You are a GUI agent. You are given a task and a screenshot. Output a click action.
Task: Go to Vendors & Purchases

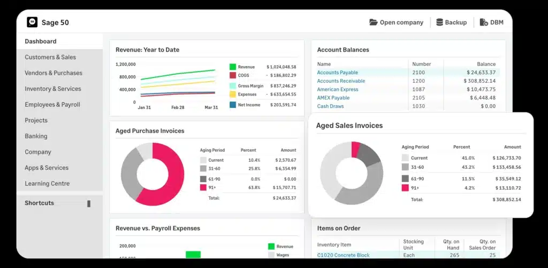tap(54, 73)
